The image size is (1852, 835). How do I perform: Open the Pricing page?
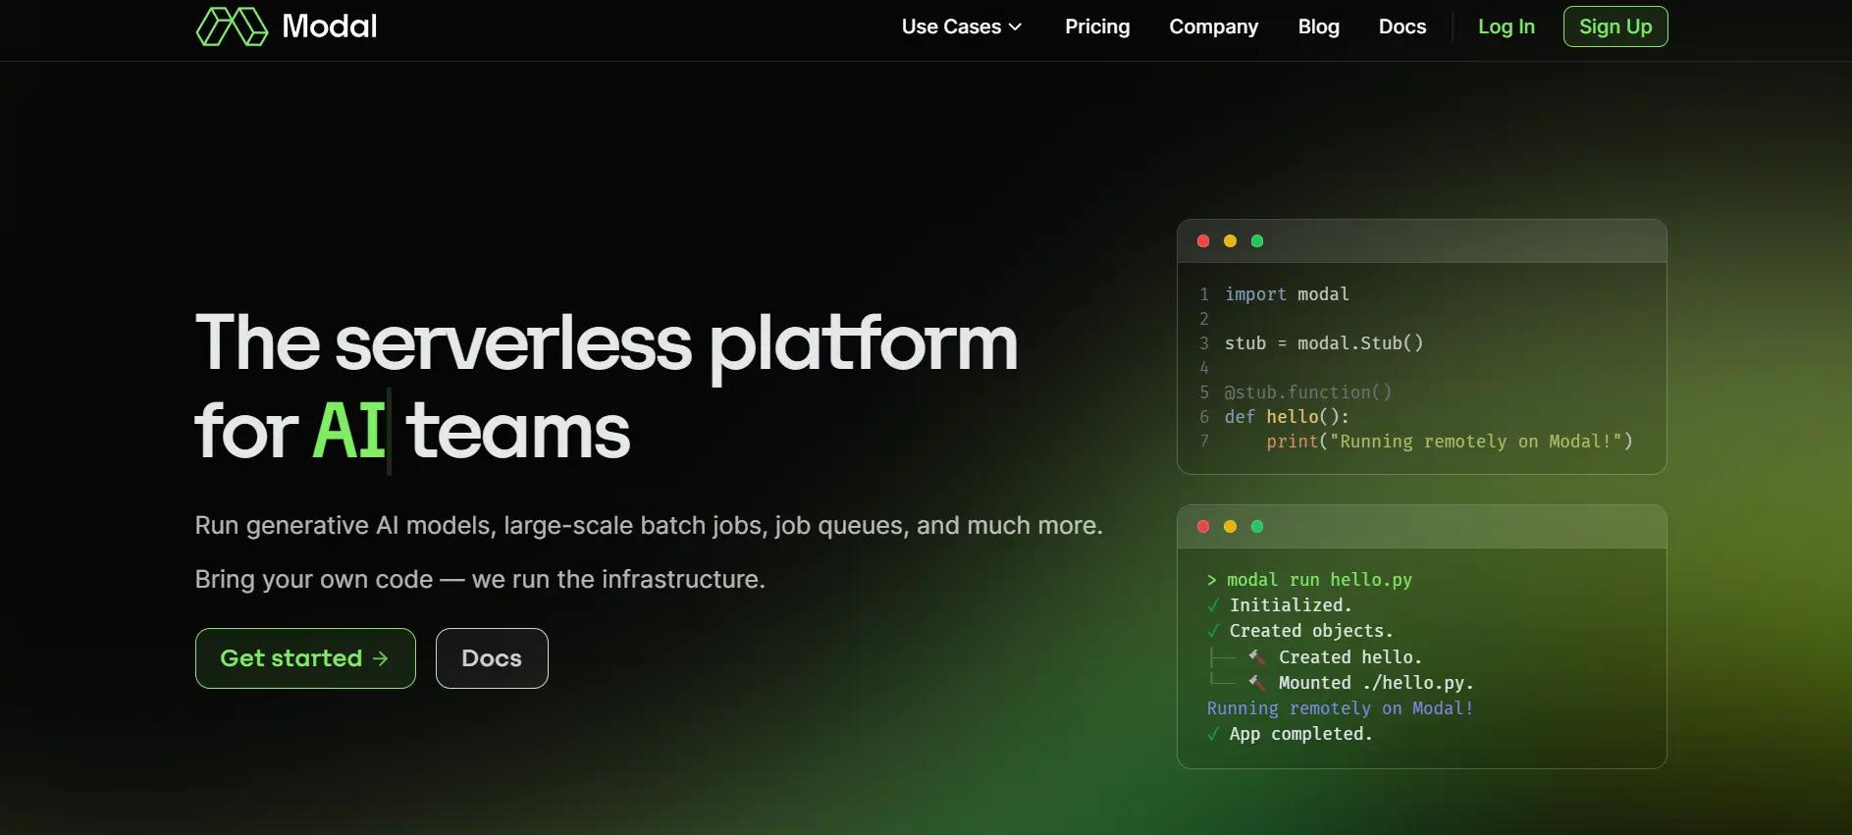pos(1097,26)
